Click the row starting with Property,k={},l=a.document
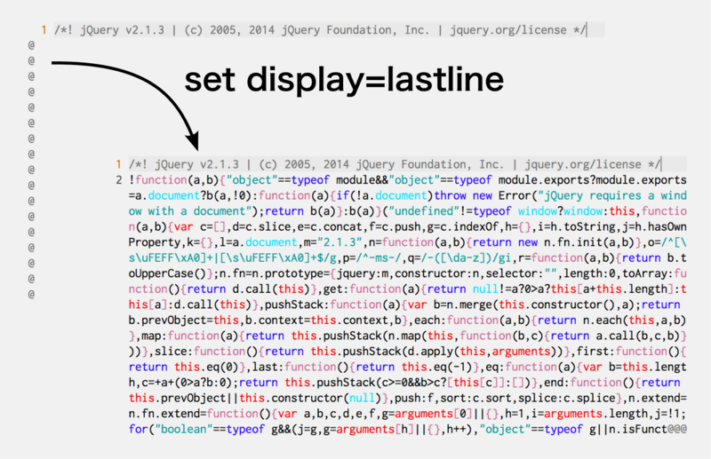 (407, 242)
